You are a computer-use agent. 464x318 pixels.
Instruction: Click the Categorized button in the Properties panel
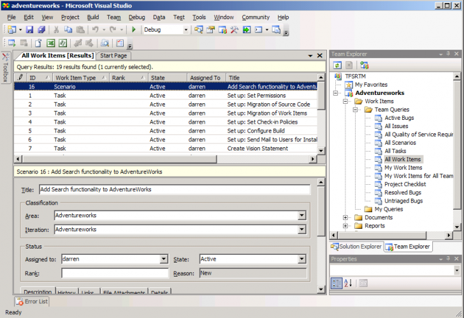336,283
